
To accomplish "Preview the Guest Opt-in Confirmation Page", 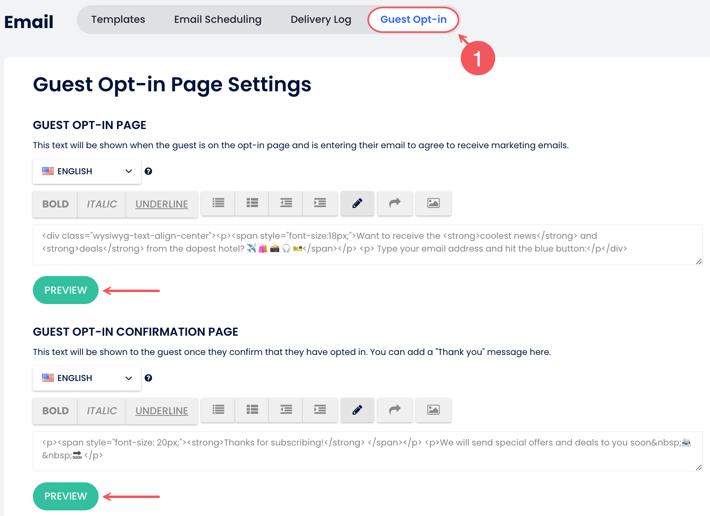I will point(66,496).
